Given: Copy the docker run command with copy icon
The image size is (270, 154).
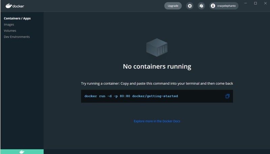Looking at the screenshot, I should pyautogui.click(x=227, y=96).
